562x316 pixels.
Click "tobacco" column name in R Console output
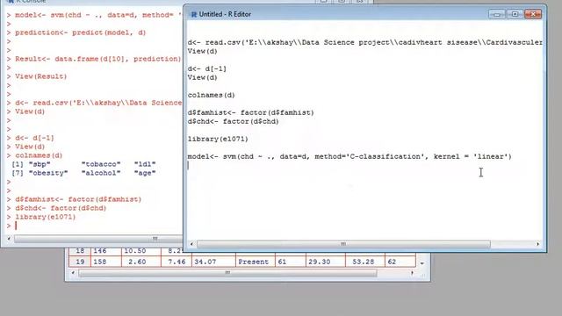101,164
